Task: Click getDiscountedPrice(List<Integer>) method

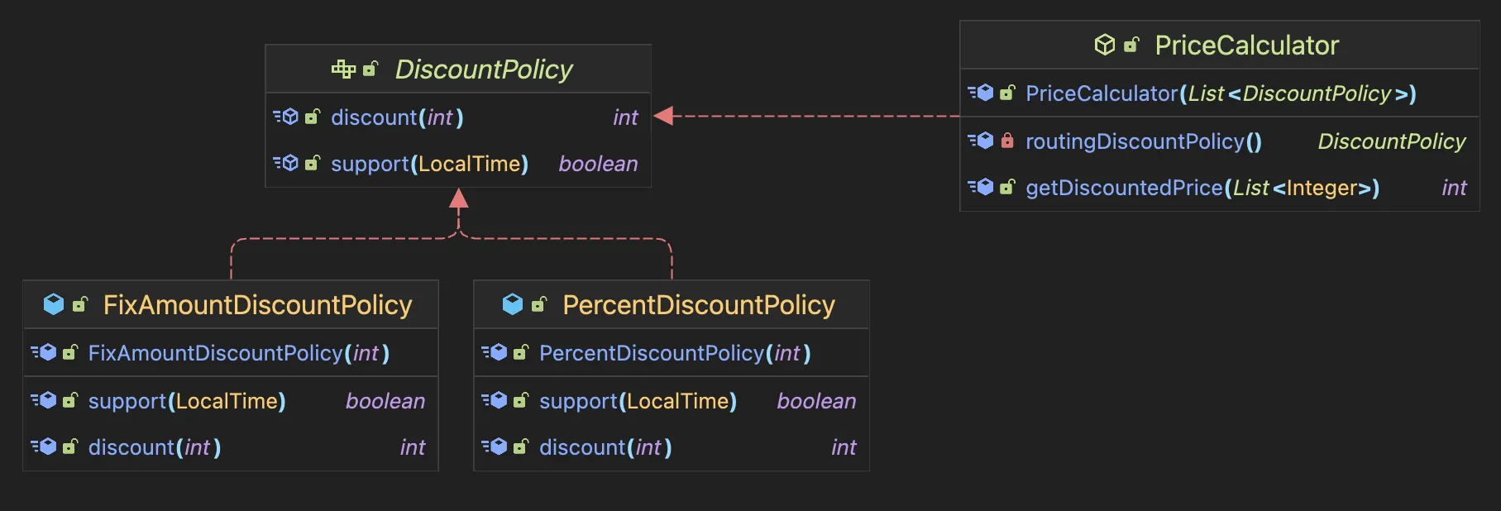Action: [1202, 188]
